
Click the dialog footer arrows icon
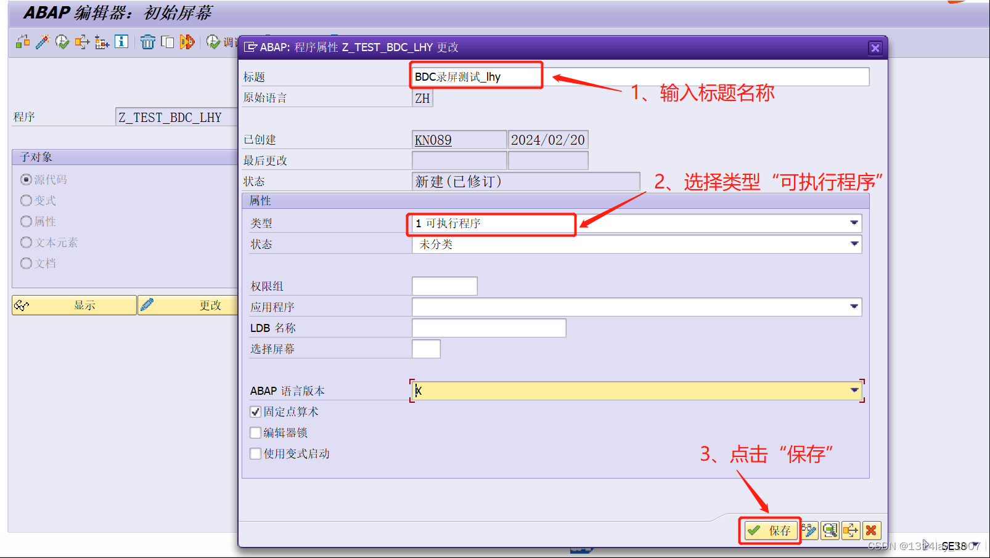pos(851,530)
